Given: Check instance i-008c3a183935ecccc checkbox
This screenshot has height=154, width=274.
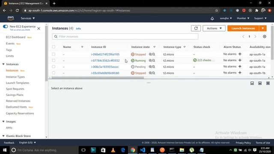Looking at the screenshot, I should [54, 67].
